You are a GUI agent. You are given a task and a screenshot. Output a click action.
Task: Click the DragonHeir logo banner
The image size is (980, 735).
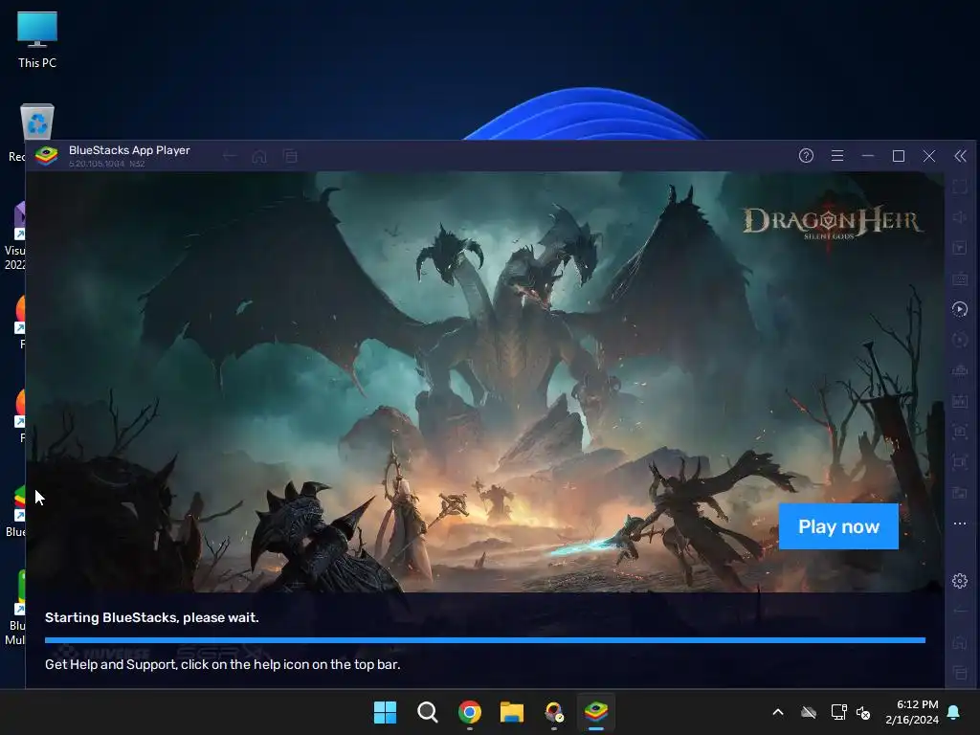(x=832, y=223)
